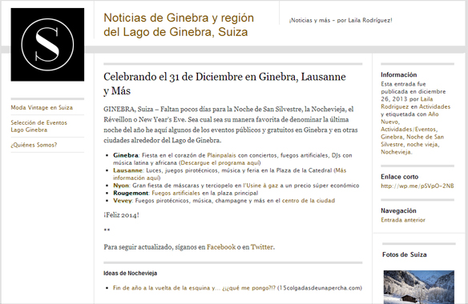The image size is (468, 304).
Task: Open the snowy mountain photo thumbnail
Action: [419, 287]
